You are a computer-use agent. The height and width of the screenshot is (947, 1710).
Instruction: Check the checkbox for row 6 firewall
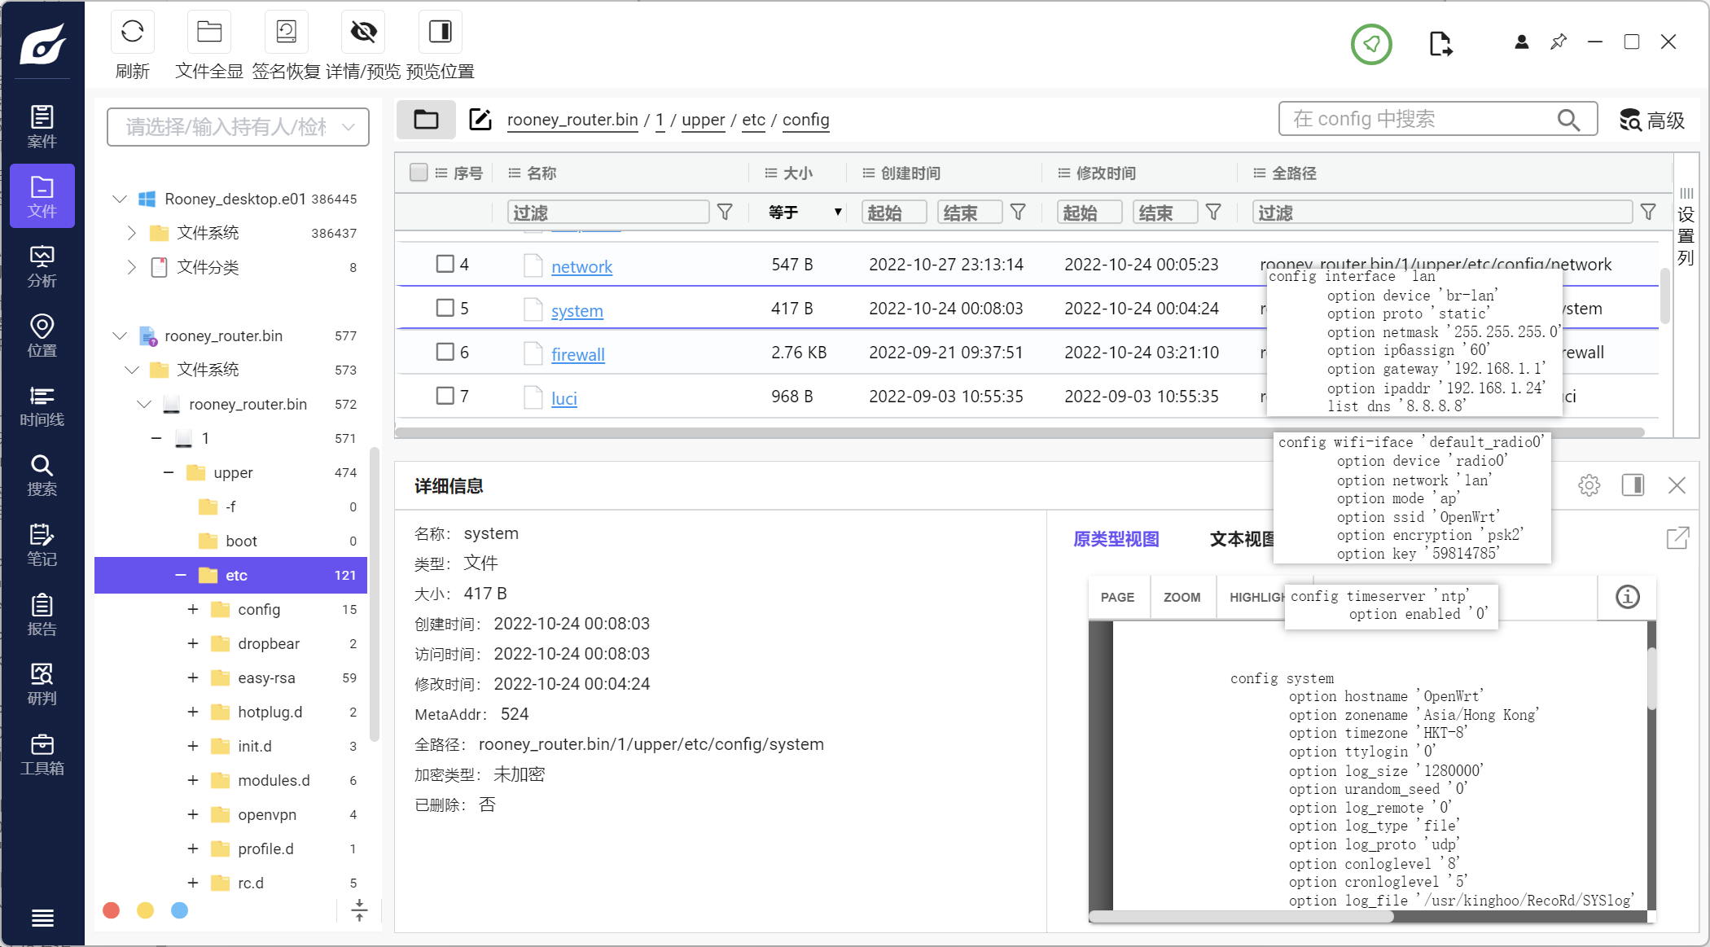[445, 352]
